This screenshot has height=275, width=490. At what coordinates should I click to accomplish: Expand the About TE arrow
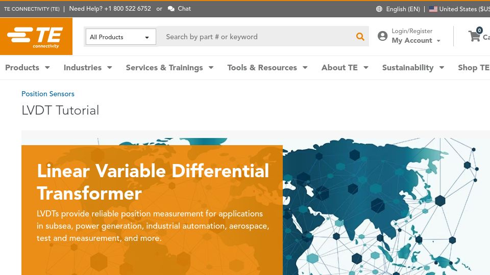[x=365, y=67]
